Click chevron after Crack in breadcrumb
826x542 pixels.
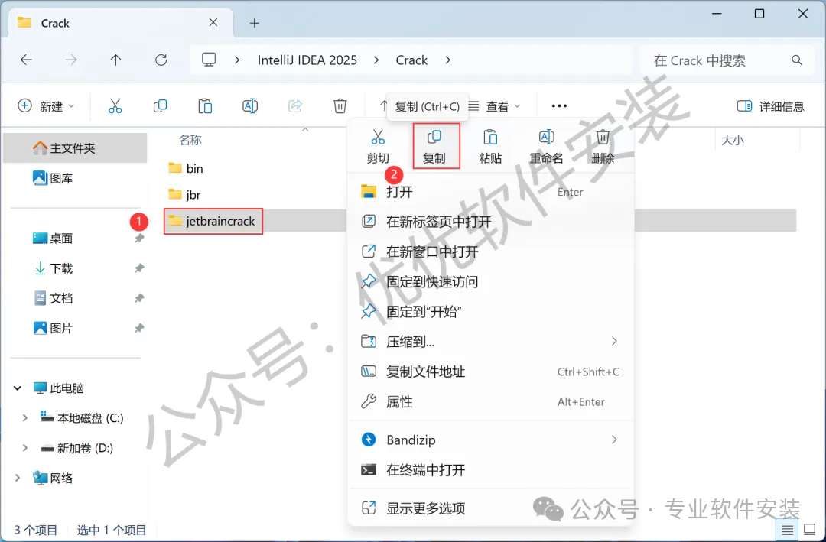[x=447, y=60]
